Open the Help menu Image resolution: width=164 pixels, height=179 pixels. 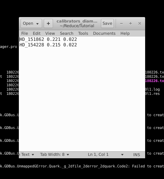125,33
